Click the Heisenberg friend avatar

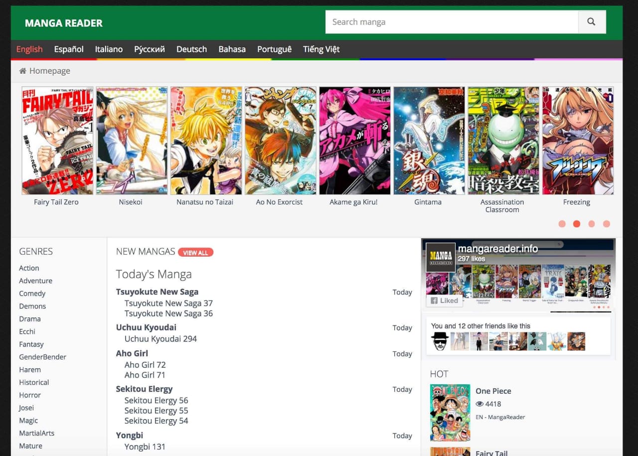(x=440, y=341)
